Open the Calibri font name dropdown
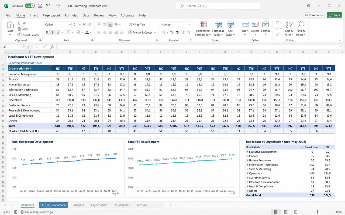 click(x=70, y=24)
